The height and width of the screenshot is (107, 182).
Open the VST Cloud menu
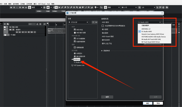pyautogui.click(x=42, y=4)
